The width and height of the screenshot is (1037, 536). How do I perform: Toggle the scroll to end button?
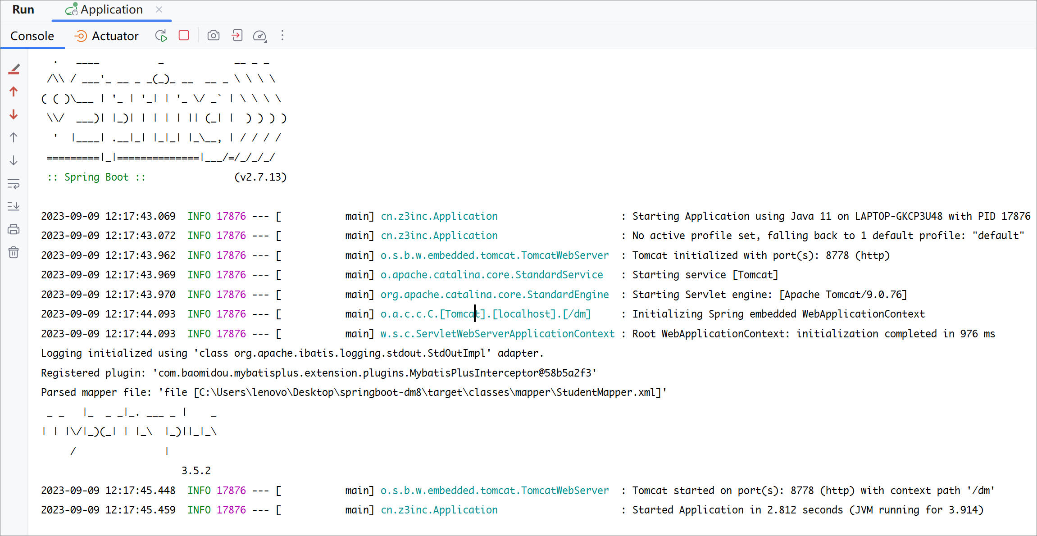click(14, 206)
